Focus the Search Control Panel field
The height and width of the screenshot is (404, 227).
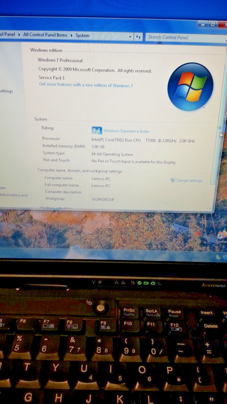click(186, 37)
